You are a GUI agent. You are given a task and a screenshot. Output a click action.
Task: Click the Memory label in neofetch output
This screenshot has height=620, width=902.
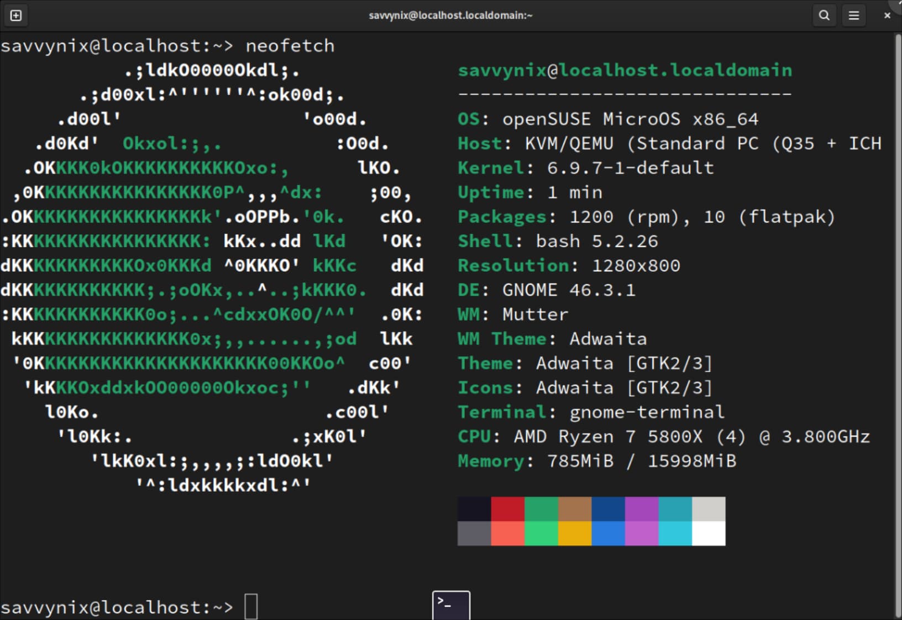click(491, 461)
